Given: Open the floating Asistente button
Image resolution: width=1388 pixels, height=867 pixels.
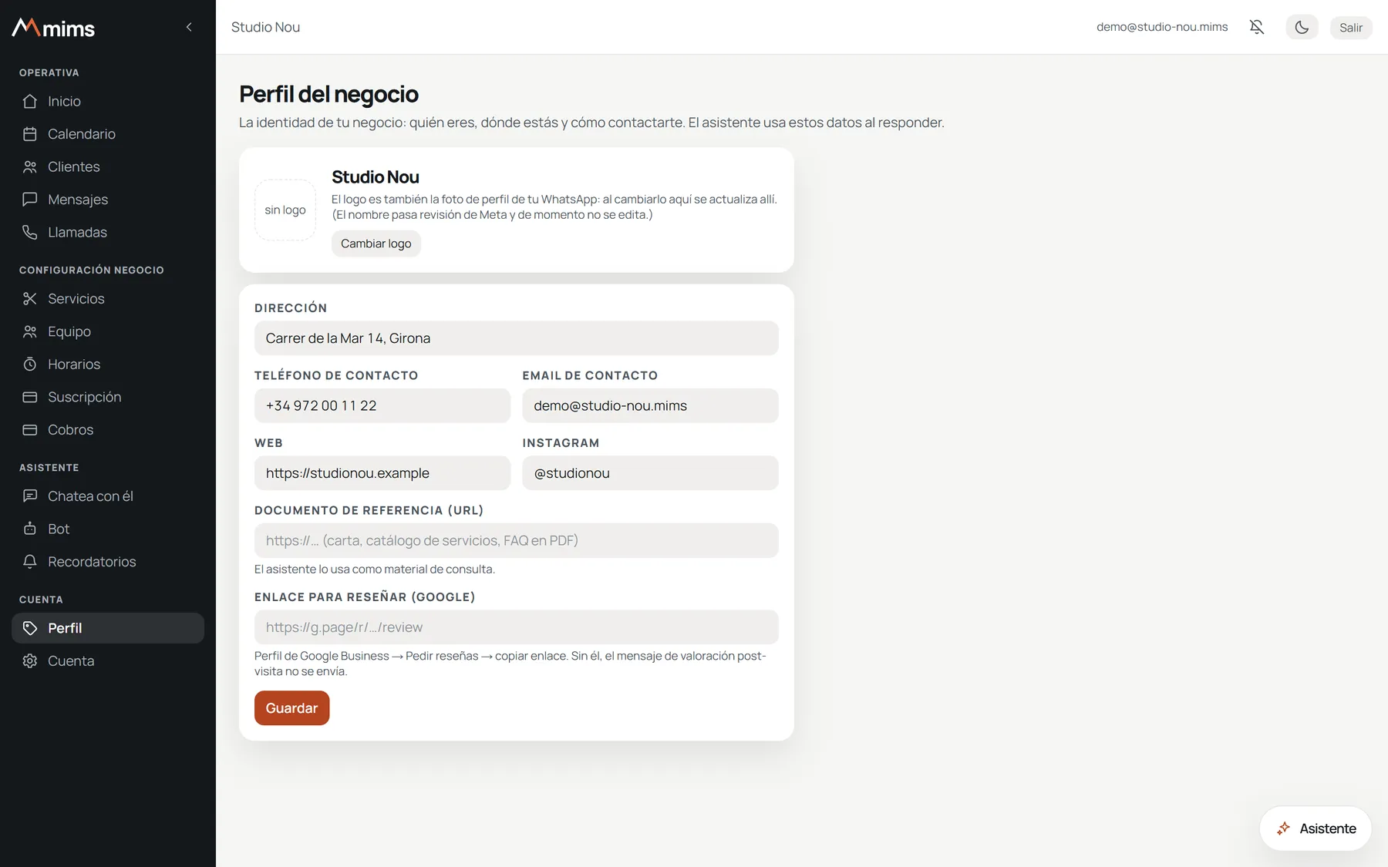Looking at the screenshot, I should [1316, 828].
